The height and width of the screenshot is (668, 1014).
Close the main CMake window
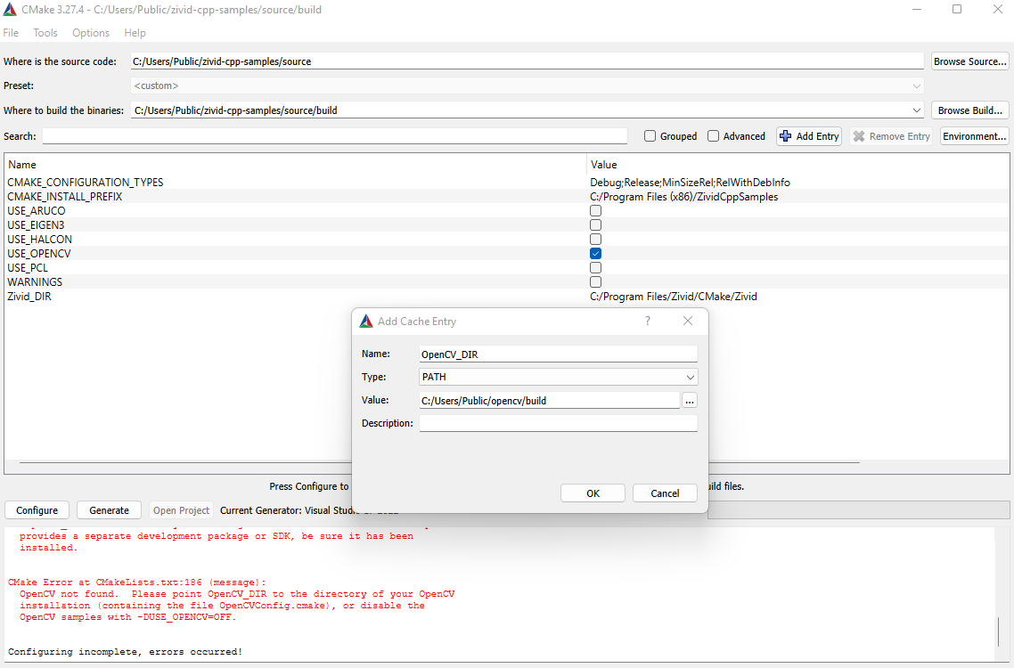coord(998,9)
